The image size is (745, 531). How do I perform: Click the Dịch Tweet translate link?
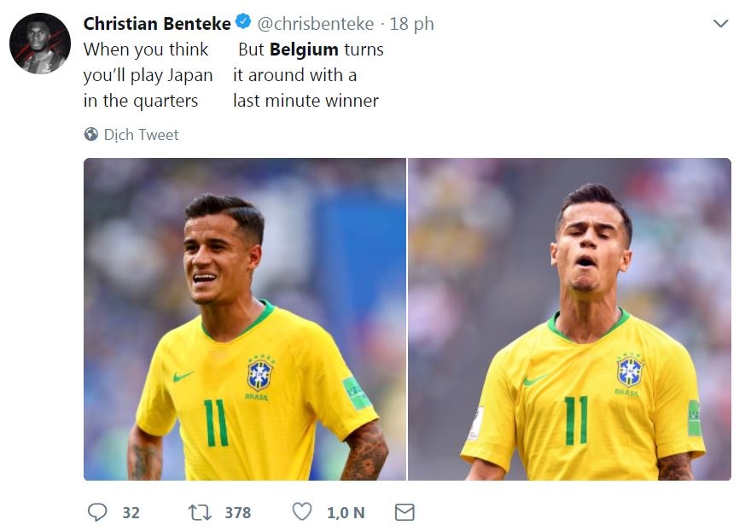point(141,134)
